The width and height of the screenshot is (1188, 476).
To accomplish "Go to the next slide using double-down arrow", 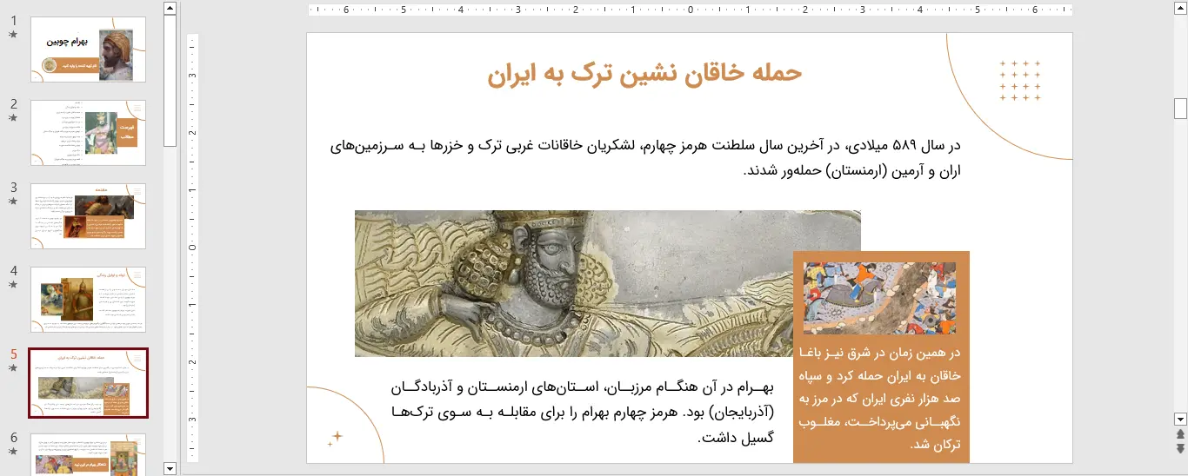I will [1180, 448].
